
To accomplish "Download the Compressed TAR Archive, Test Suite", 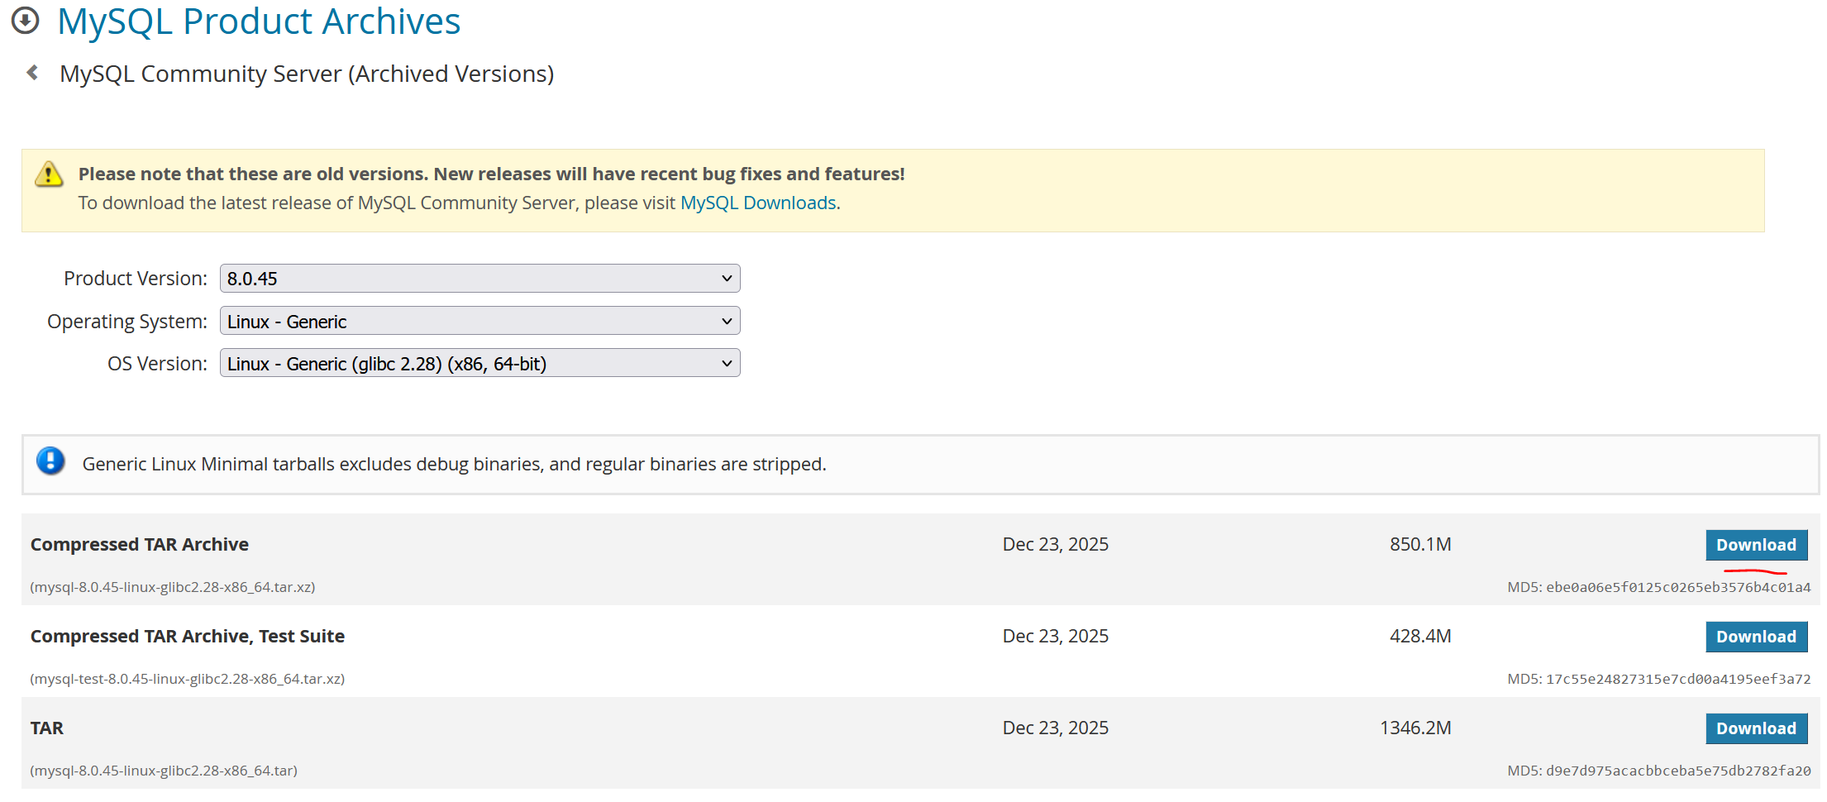I will (1756, 637).
